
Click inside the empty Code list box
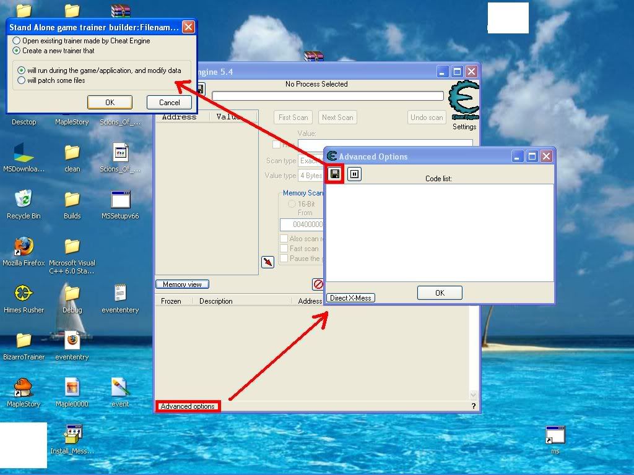[x=439, y=232]
